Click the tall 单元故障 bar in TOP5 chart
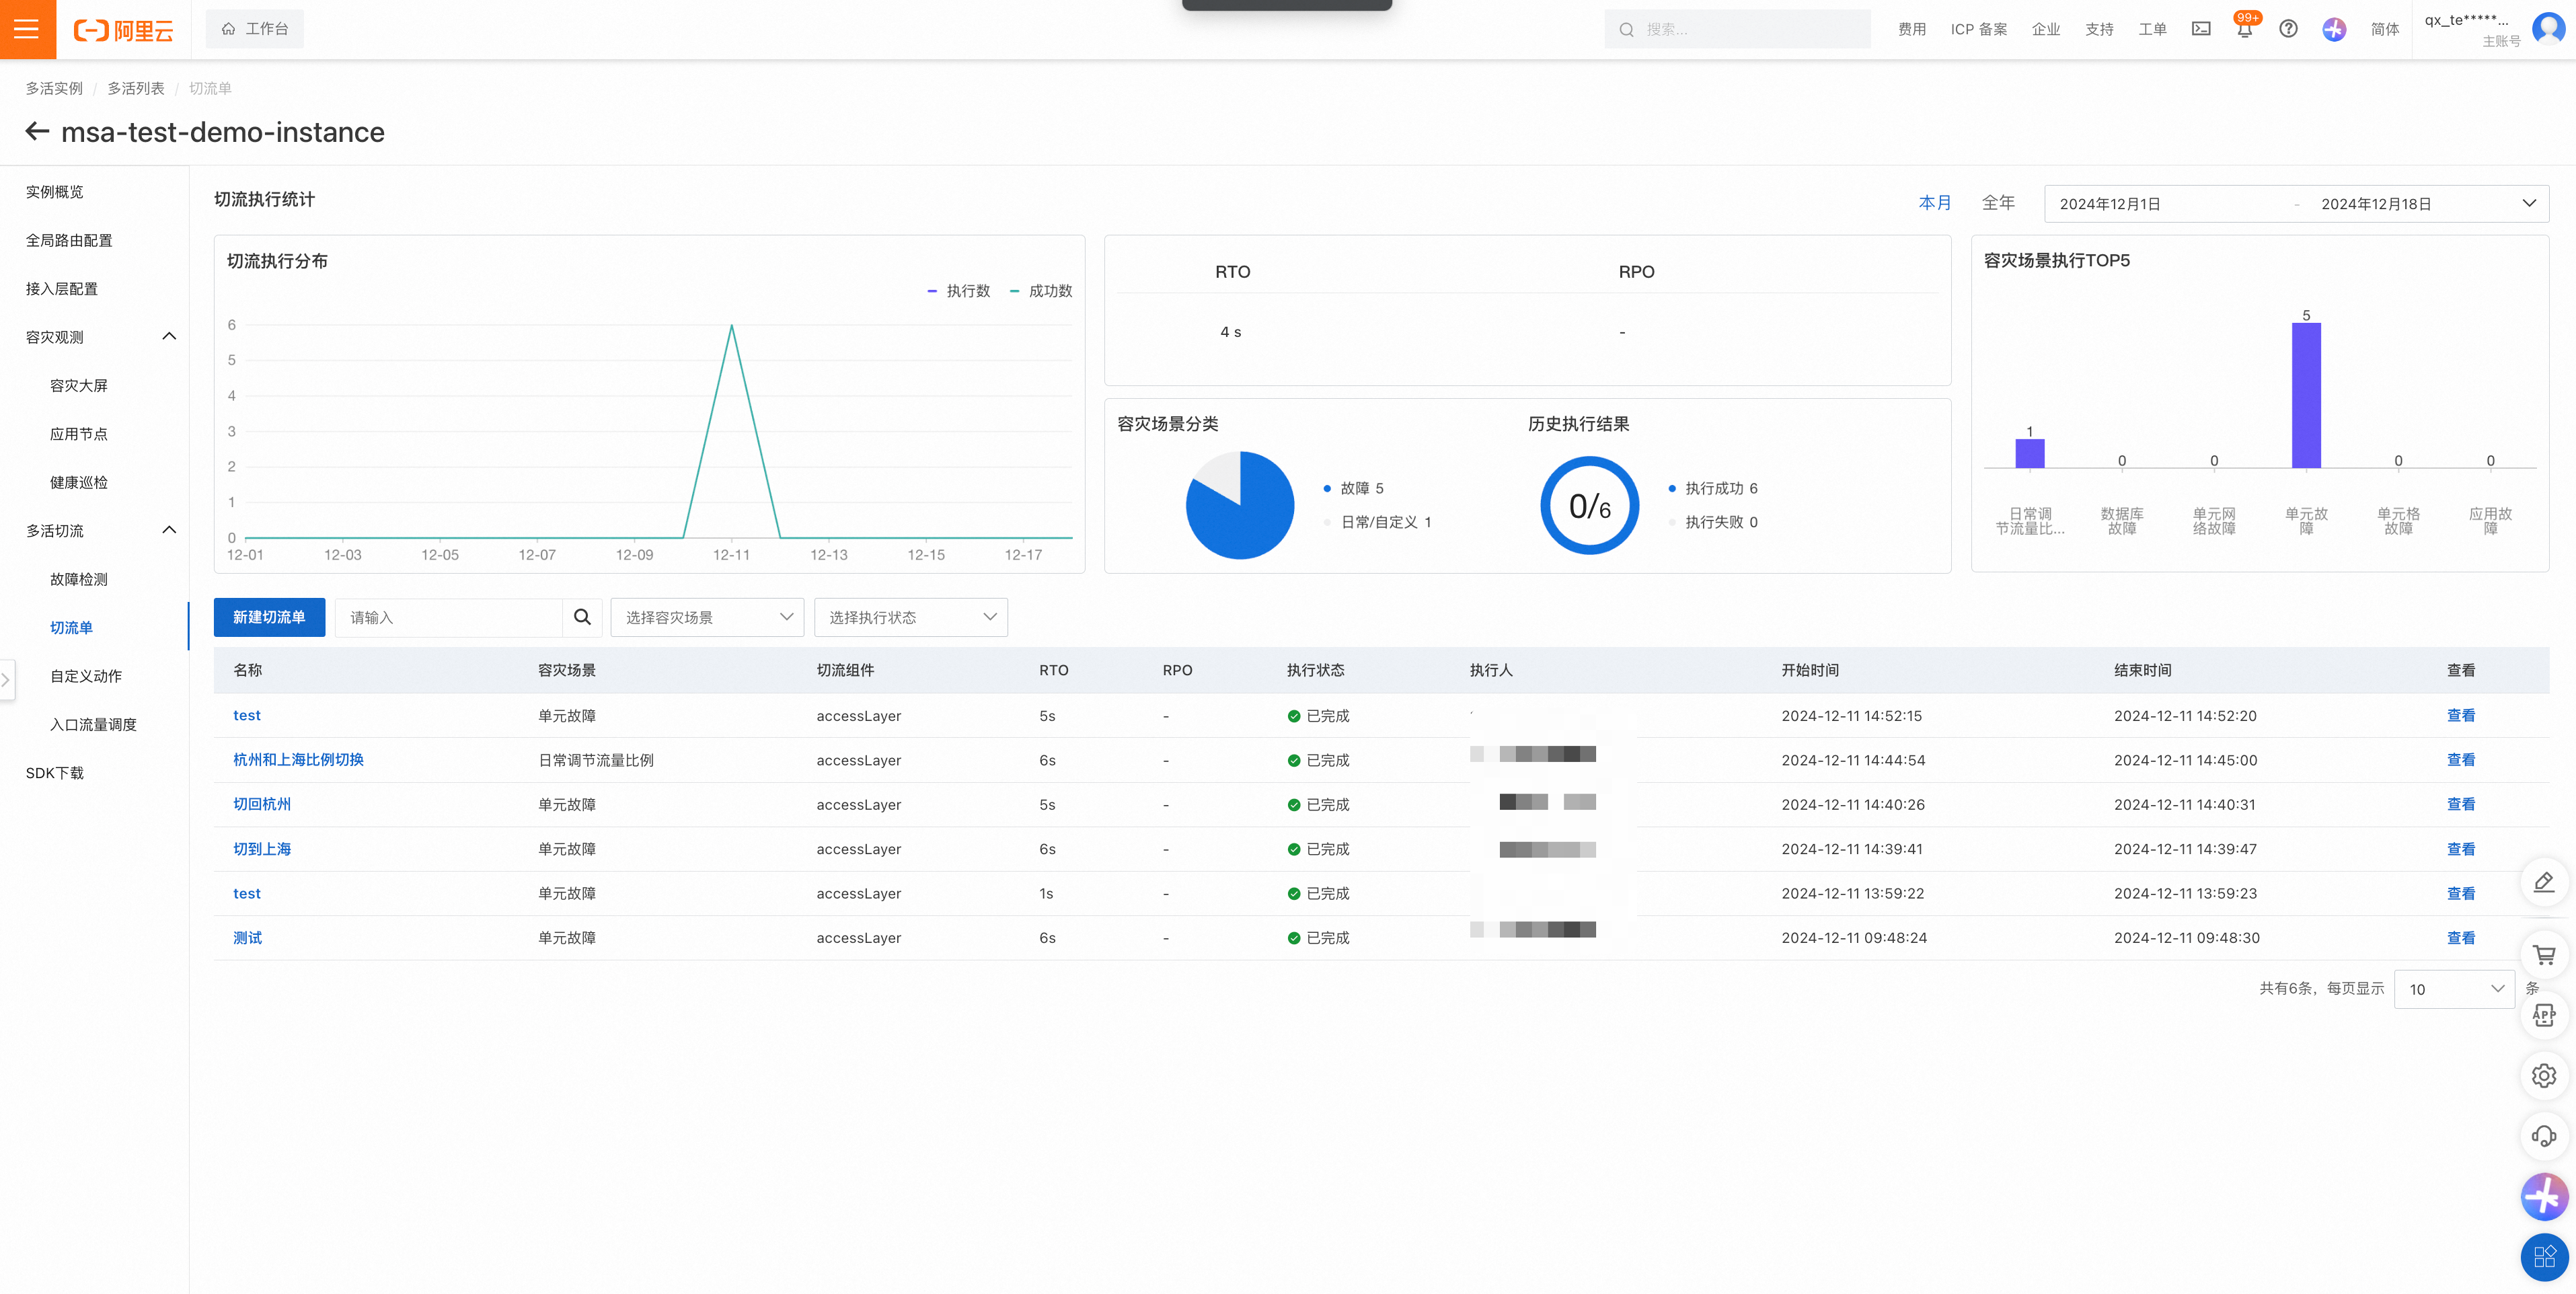This screenshot has height=1294, width=2576. pos(2306,395)
